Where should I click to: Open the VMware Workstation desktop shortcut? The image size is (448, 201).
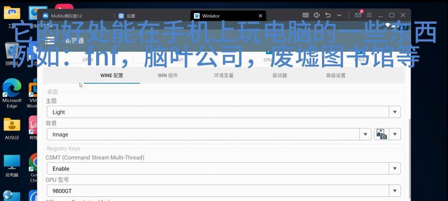(33, 93)
